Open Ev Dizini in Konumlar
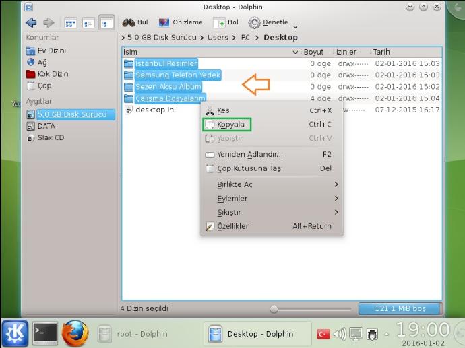 click(x=46, y=50)
